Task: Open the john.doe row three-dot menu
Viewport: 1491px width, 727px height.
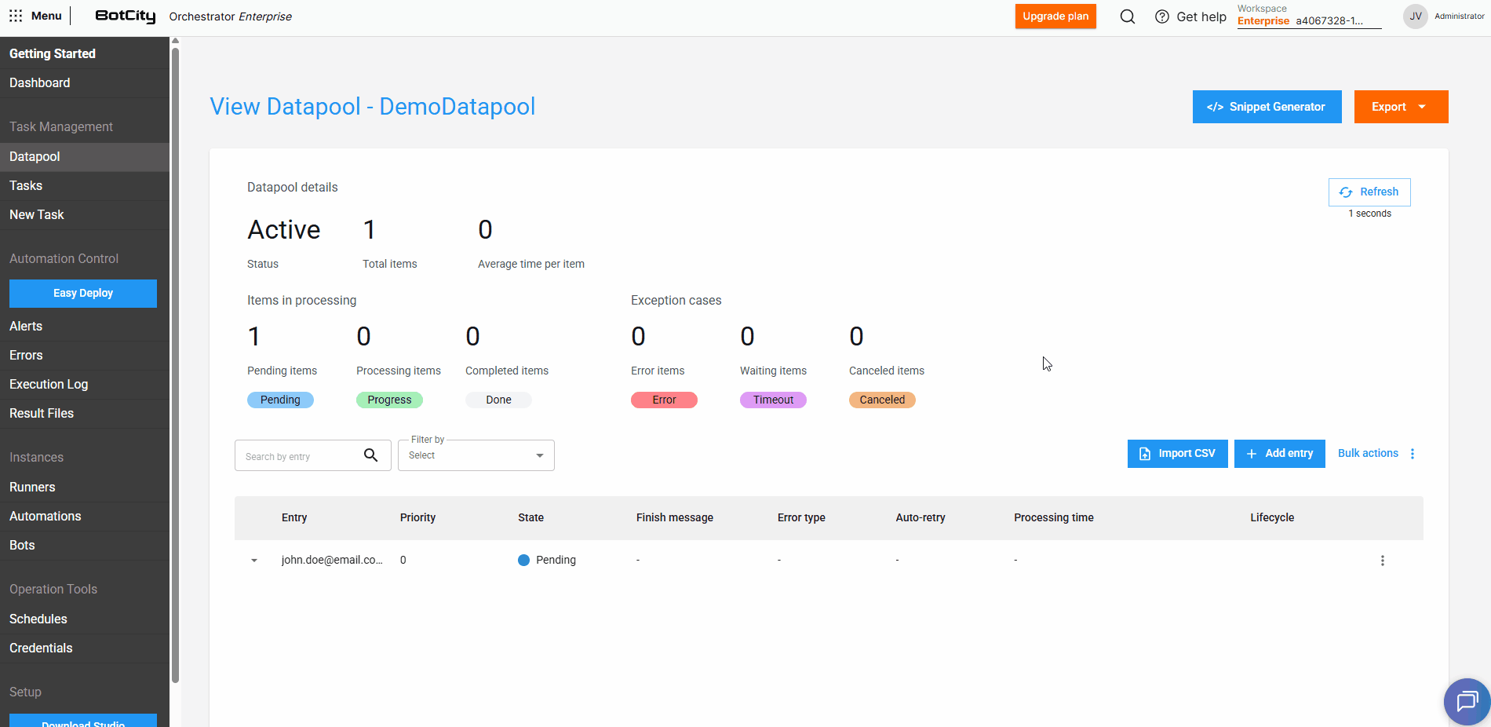Action: [1382, 561]
